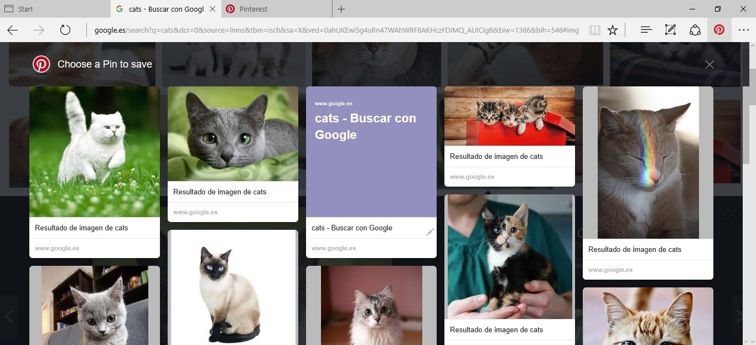Image resolution: width=756 pixels, height=345 pixels.
Task: Select the cats - Buscar con Google tab
Action: (x=166, y=9)
